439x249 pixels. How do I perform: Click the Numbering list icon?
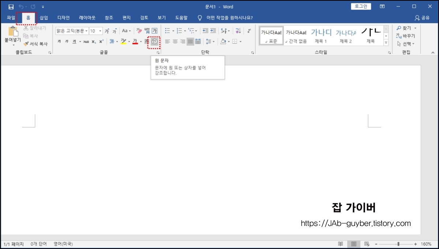click(x=179, y=31)
